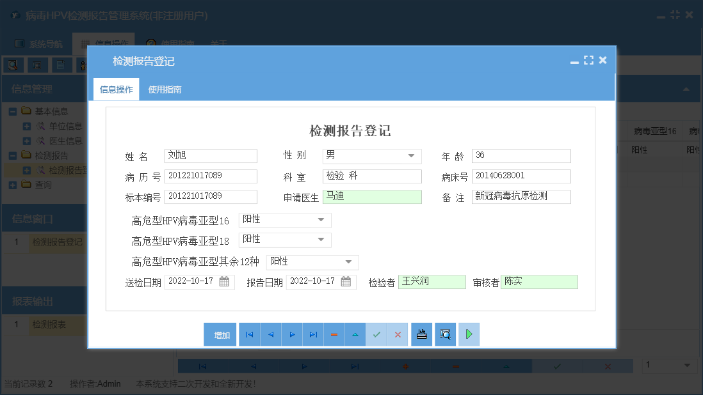Delete current record with red minus icon
The height and width of the screenshot is (395, 703).
[334, 334]
